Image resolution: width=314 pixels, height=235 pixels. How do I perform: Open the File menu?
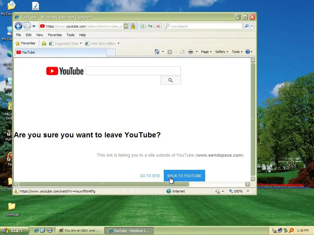coord(18,35)
